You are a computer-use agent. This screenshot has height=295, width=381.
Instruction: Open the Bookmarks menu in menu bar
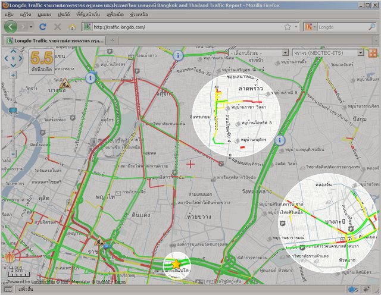(x=88, y=14)
